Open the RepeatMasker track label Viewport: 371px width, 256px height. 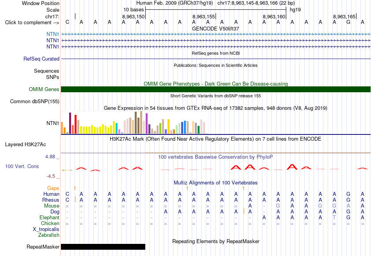point(43,247)
